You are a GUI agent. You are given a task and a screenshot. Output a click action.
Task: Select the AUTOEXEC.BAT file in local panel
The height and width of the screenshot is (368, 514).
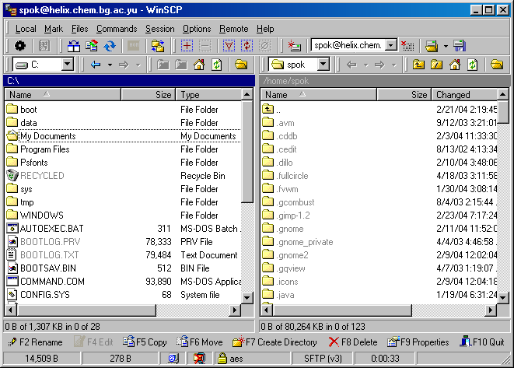click(x=51, y=229)
